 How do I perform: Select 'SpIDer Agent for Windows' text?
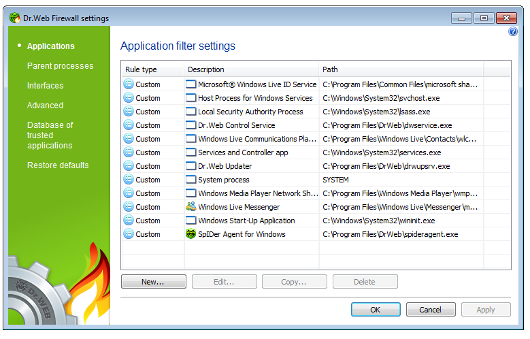click(242, 234)
